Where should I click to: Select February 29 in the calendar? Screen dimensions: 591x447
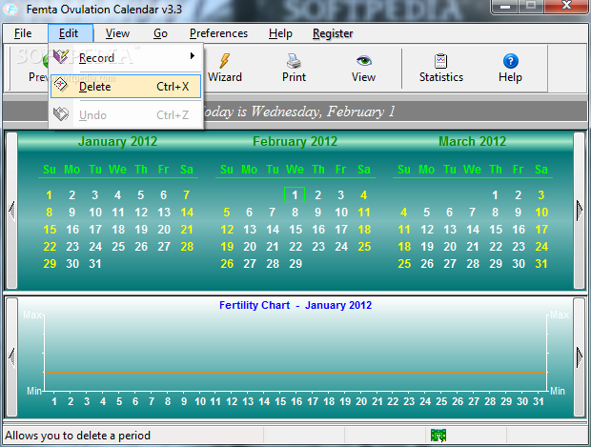click(295, 264)
